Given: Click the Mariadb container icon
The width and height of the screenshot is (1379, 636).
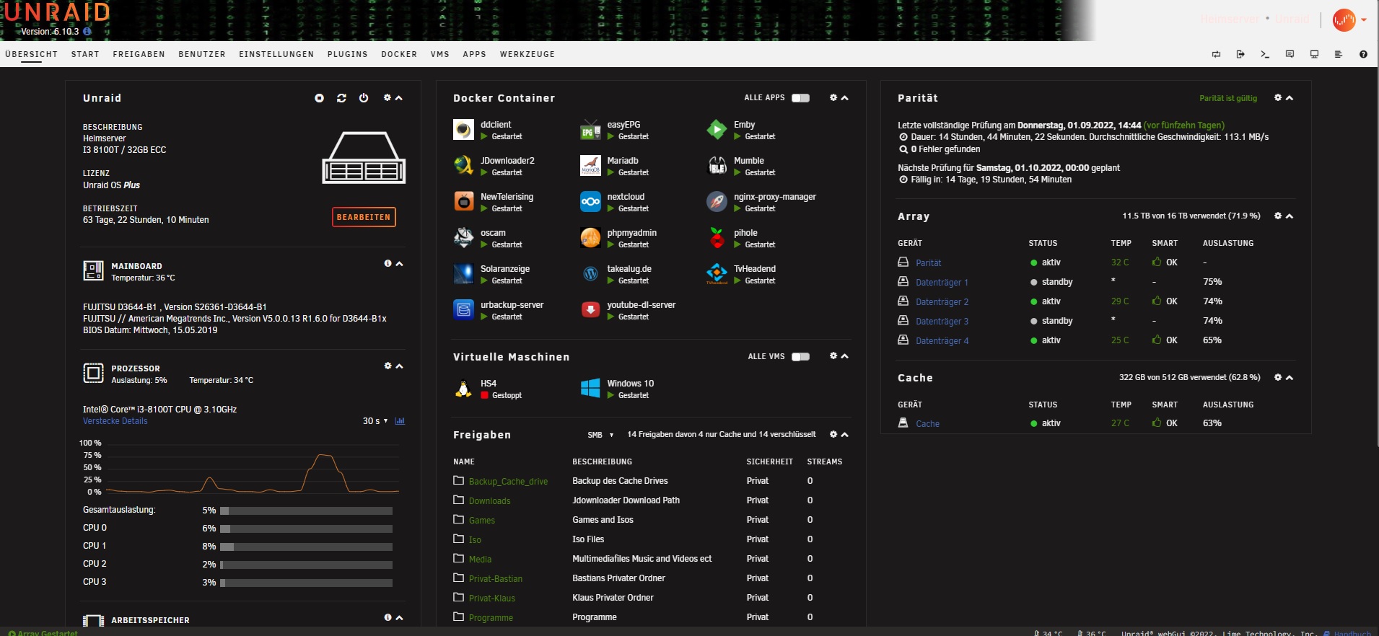Looking at the screenshot, I should tap(590, 166).
